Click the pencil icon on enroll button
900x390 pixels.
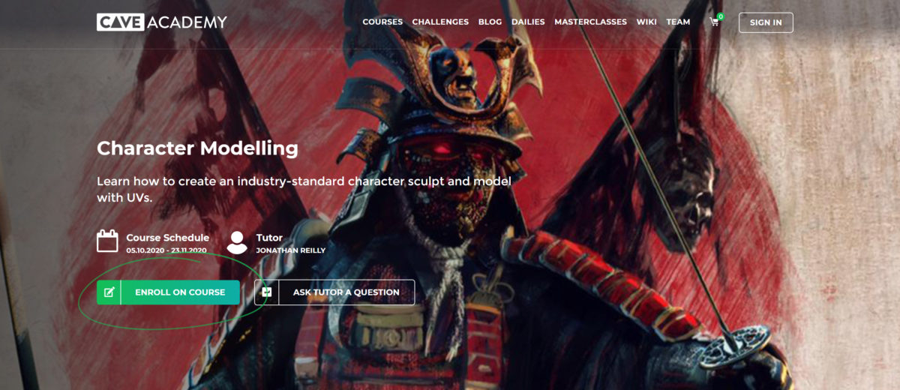point(109,292)
